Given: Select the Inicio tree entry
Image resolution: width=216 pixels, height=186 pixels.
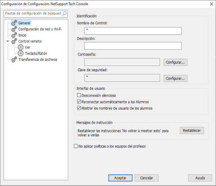Looking at the screenshot, I should tap(22, 35).
